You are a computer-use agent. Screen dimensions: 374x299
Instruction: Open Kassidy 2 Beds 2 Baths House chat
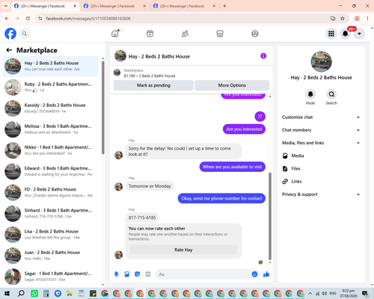(x=50, y=108)
